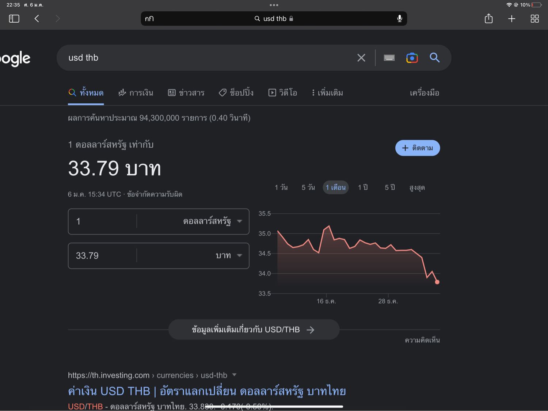Clear the Google search box with the X
Viewport: 548px width, 411px height.
pos(361,58)
